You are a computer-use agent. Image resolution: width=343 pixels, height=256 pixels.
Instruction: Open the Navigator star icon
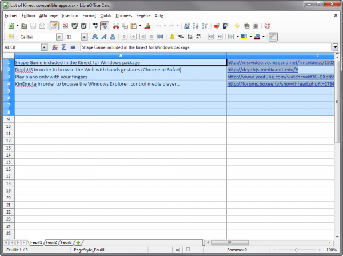point(237,26)
